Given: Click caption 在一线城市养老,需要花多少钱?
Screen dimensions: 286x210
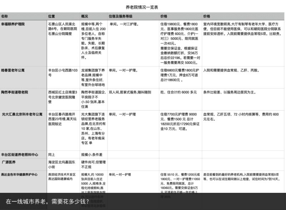Looking at the screenshot, I should coord(48,201).
